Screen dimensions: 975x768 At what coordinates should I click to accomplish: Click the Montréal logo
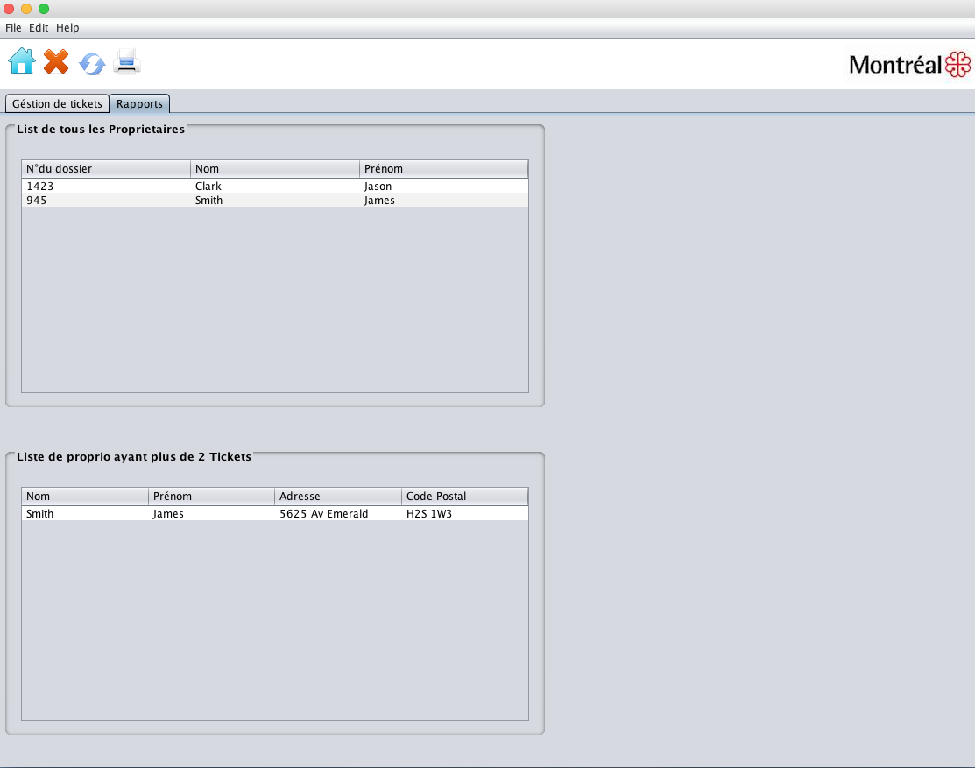click(x=909, y=64)
